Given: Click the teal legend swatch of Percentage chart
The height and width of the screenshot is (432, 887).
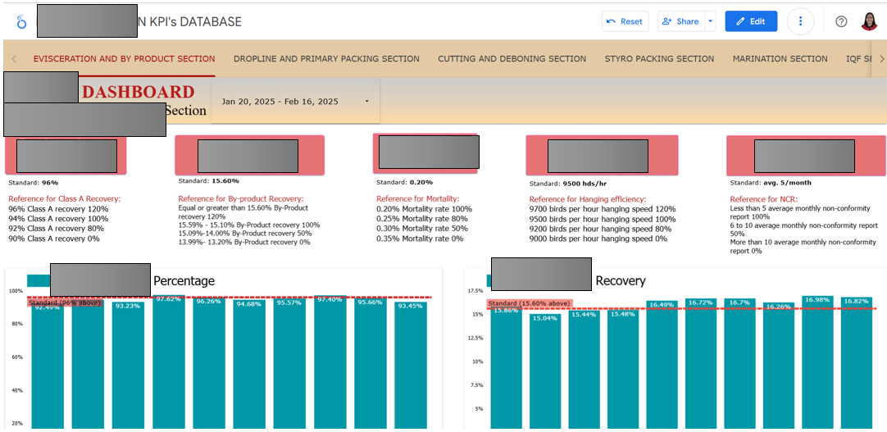Looking at the screenshot, I should coord(39,280).
